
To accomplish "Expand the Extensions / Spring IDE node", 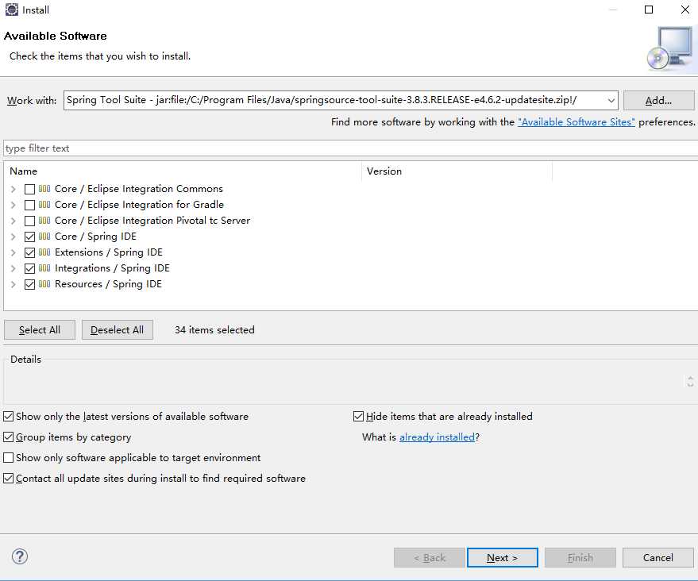I will click(x=13, y=252).
